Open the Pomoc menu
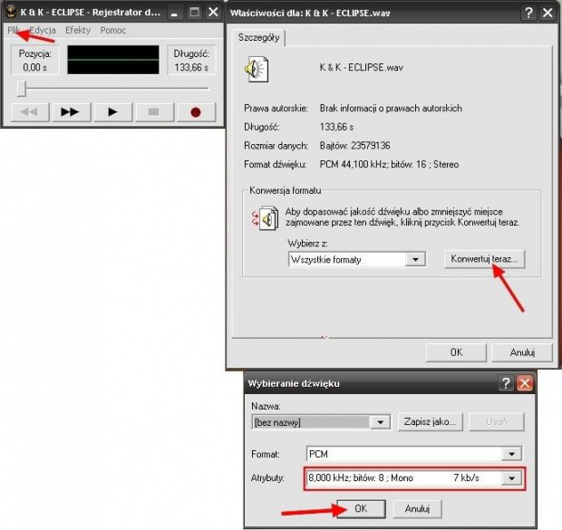 pos(113,31)
